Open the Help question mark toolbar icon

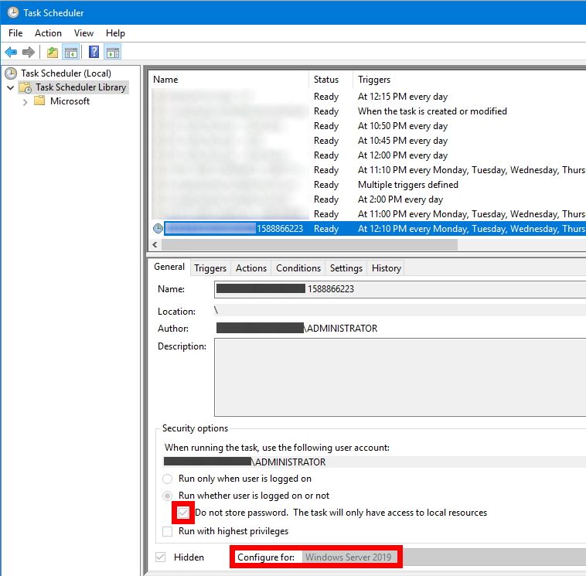coord(94,52)
